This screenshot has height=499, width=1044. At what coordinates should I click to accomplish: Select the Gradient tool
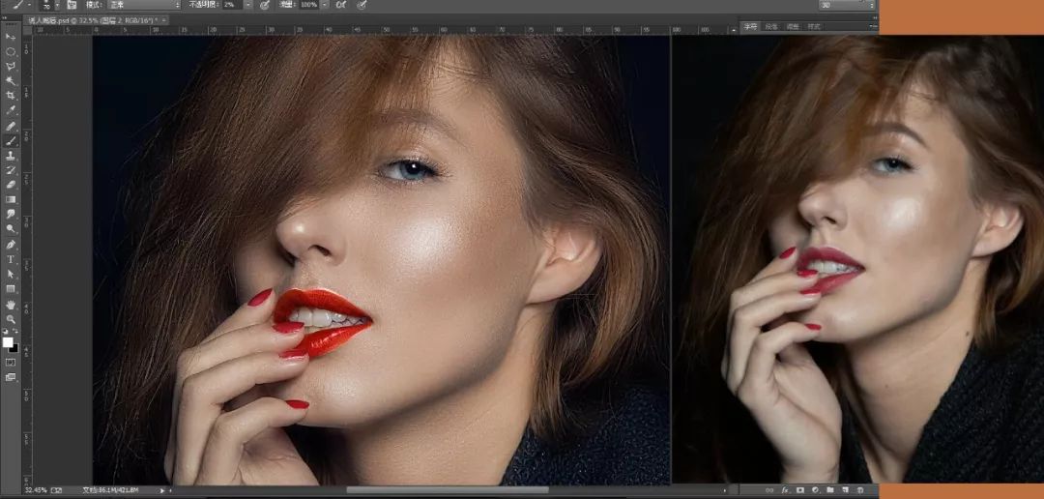click(x=10, y=199)
